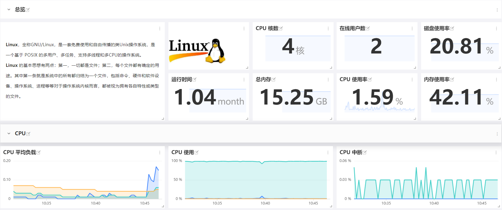Click the 磁盘使用率 value 20.81 %
Image resolution: width=502 pixels, height=210 pixels.
(x=462, y=46)
